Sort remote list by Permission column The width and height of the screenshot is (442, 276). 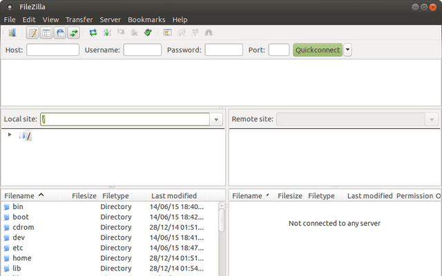click(414, 196)
